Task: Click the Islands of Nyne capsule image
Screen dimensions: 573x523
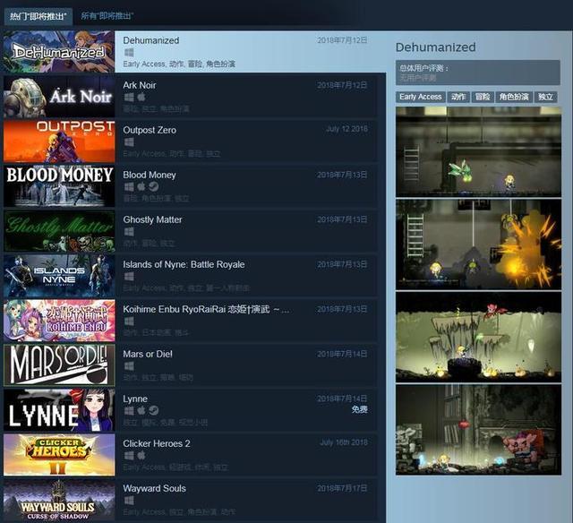Action: (x=59, y=276)
